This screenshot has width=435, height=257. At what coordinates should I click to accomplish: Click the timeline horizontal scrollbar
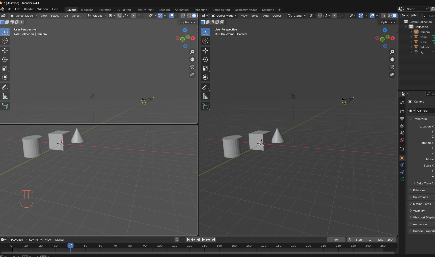(198, 252)
